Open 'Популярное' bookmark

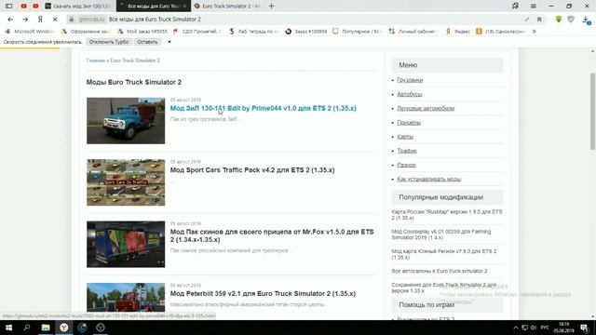click(358, 32)
